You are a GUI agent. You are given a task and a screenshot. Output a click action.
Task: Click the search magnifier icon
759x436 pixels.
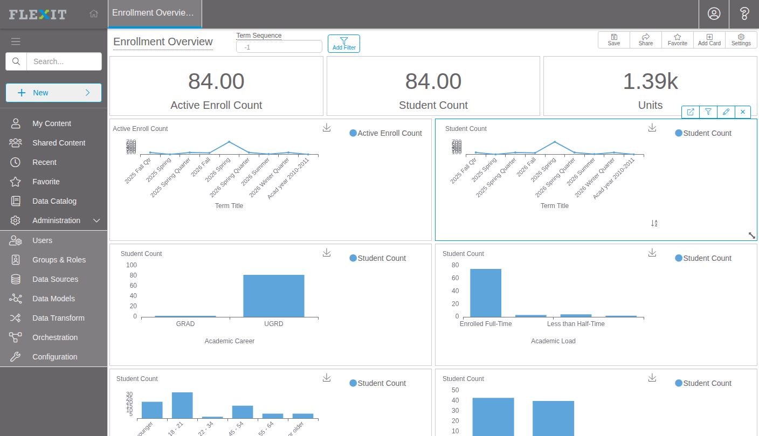tap(16, 61)
